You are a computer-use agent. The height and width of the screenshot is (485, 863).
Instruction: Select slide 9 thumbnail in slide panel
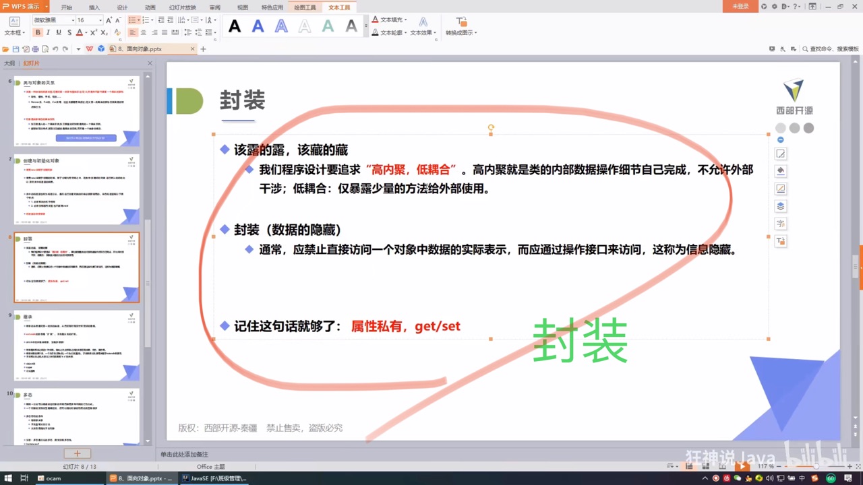[76, 346]
